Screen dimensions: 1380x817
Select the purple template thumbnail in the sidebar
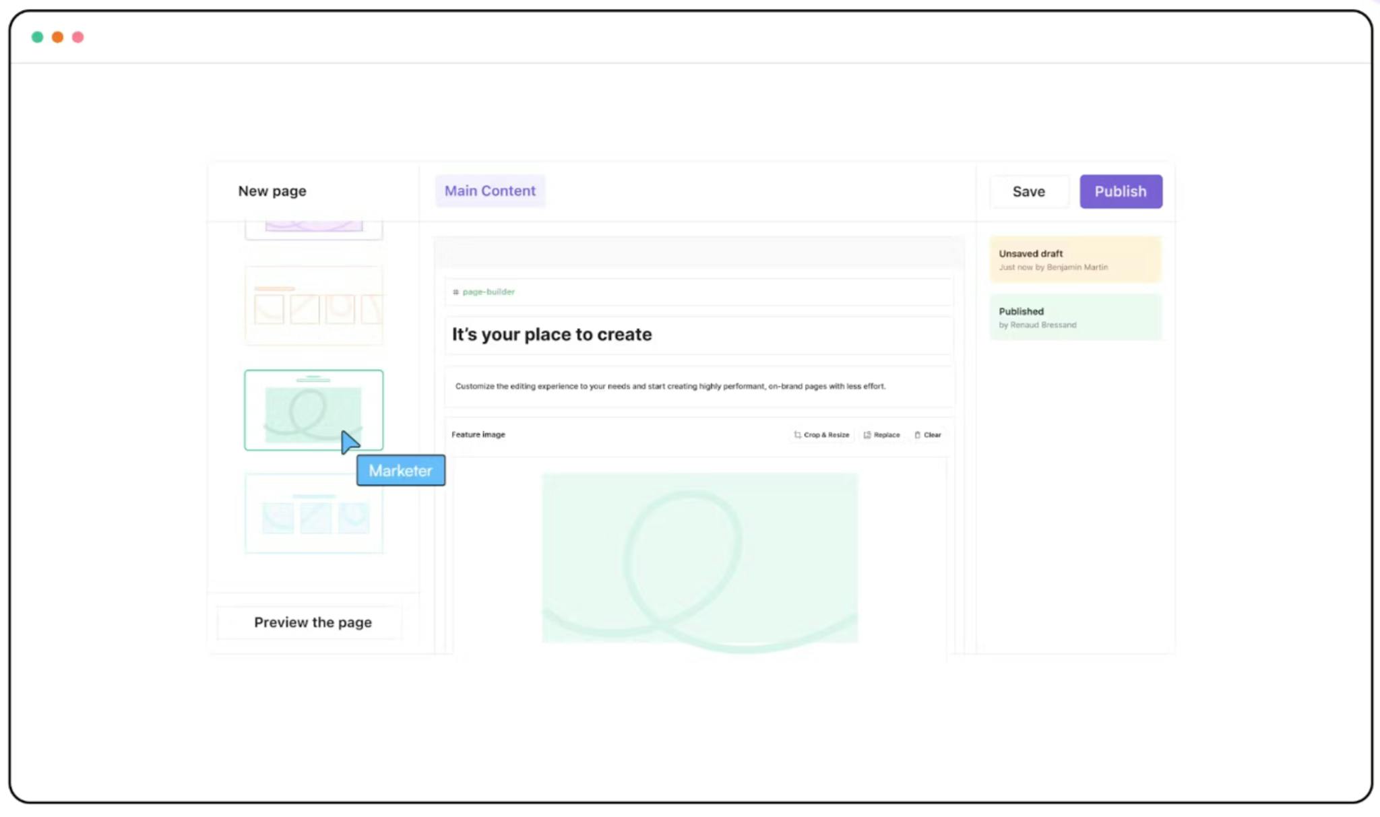click(313, 222)
